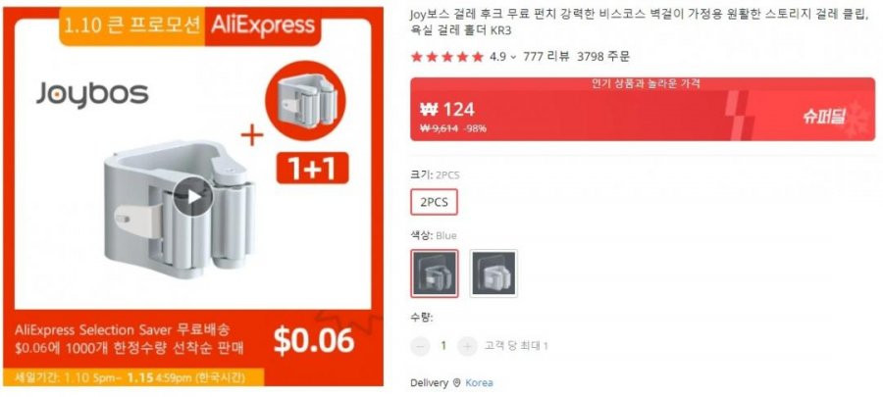Increase quantity with plus button
The image size is (883, 397).
tap(467, 346)
